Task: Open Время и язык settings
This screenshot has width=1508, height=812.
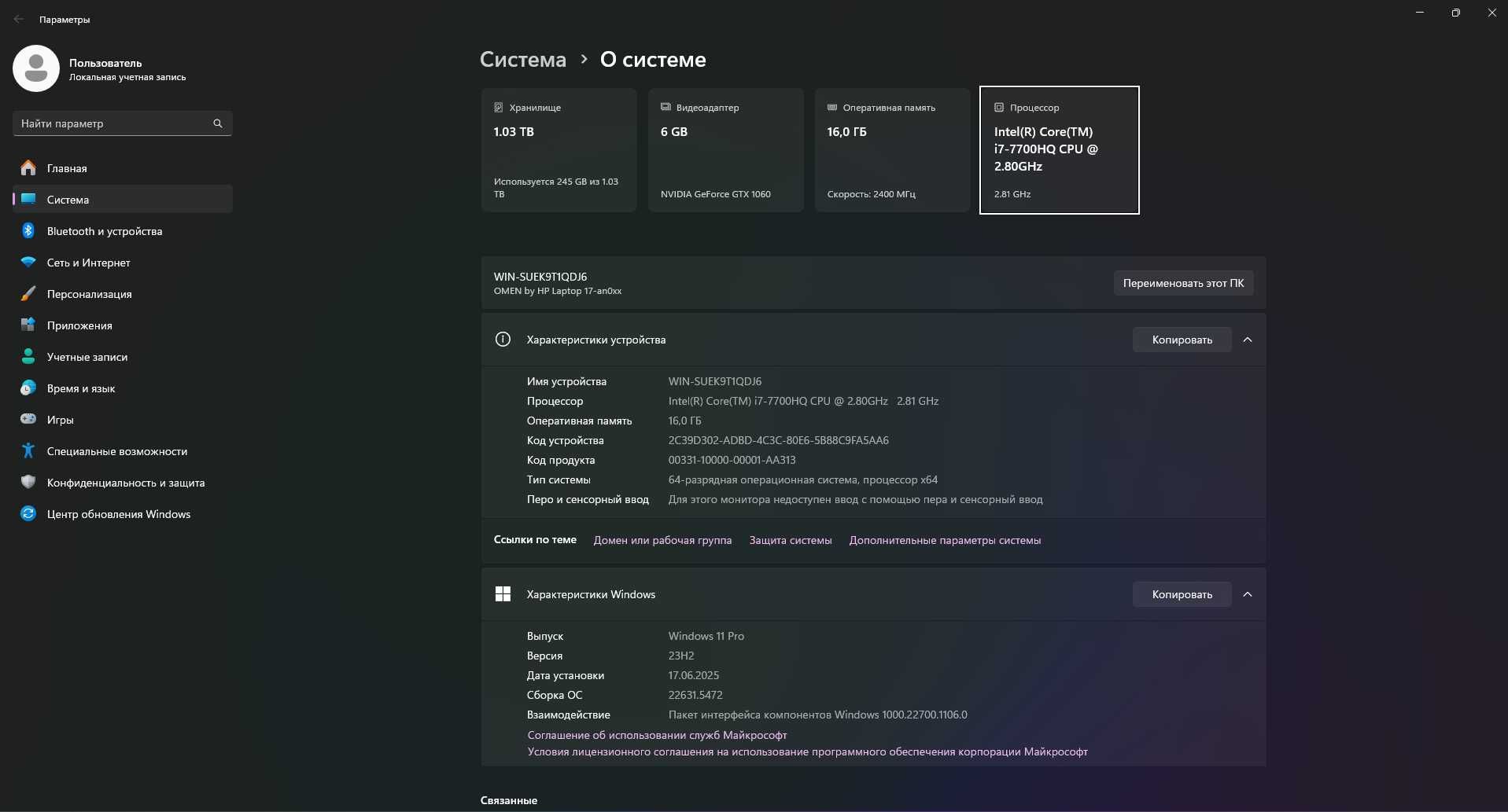Action: pyautogui.click(x=123, y=388)
